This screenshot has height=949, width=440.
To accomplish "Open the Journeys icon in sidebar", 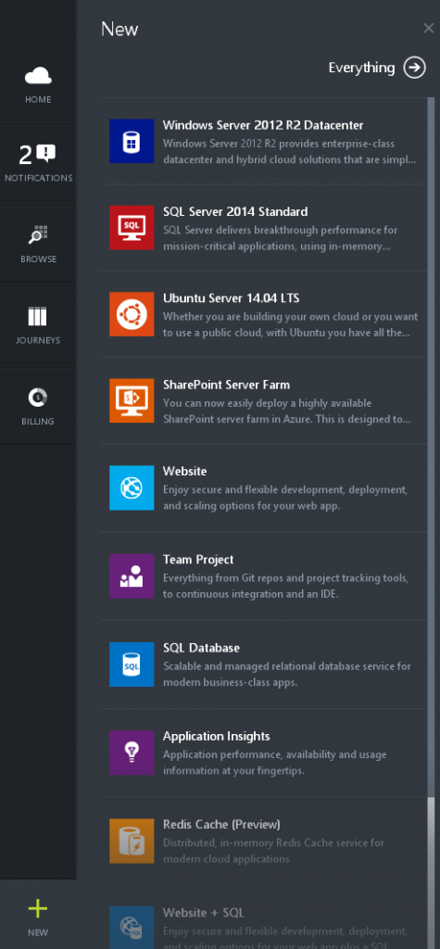I will (x=38, y=316).
